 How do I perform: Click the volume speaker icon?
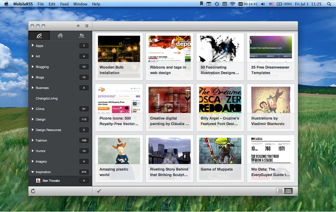click(263, 4)
